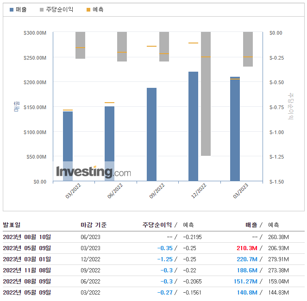Click the 03/2022 x-axis label
The image size is (307, 301).
[73, 191]
